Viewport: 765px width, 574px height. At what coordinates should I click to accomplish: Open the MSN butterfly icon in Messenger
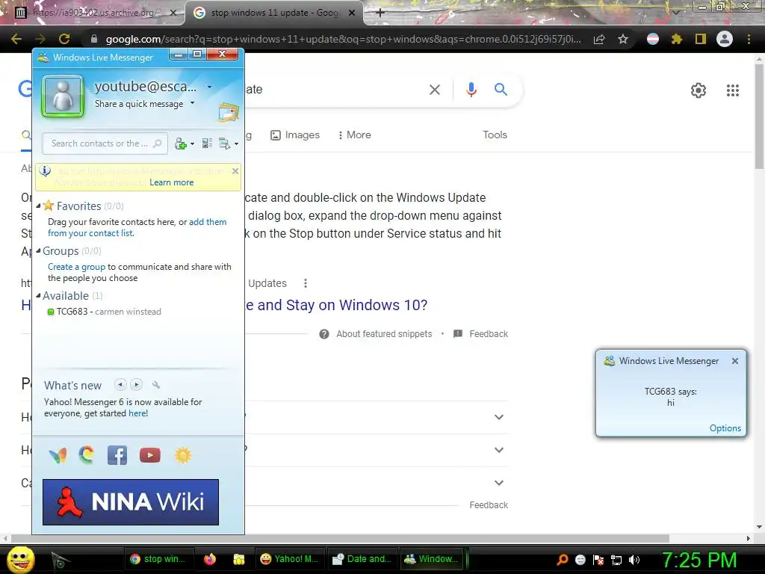[x=58, y=455]
